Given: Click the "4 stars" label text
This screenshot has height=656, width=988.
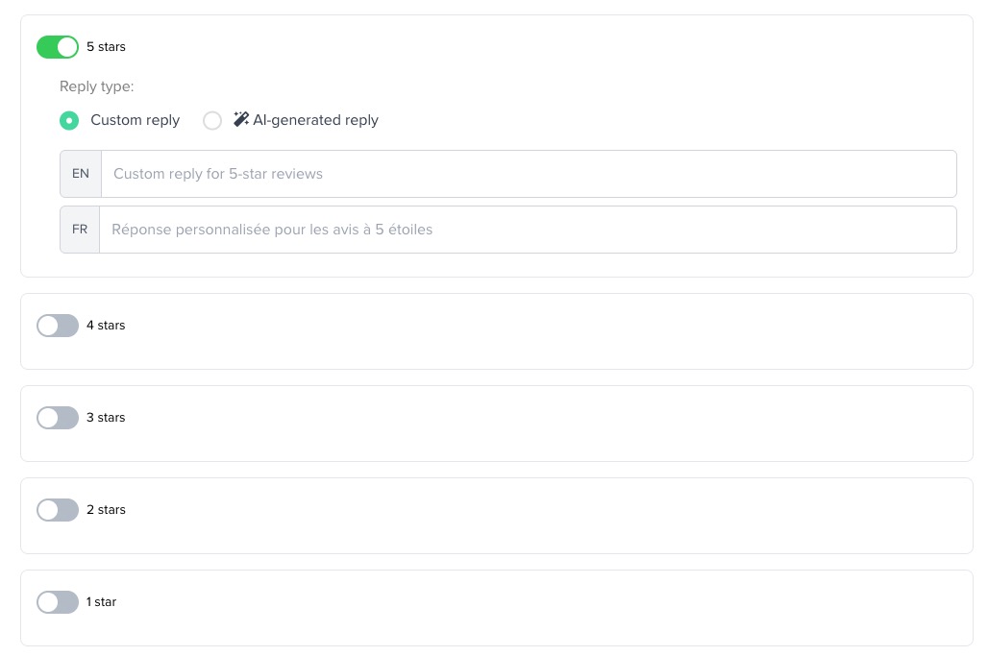Looking at the screenshot, I should pos(106,326).
